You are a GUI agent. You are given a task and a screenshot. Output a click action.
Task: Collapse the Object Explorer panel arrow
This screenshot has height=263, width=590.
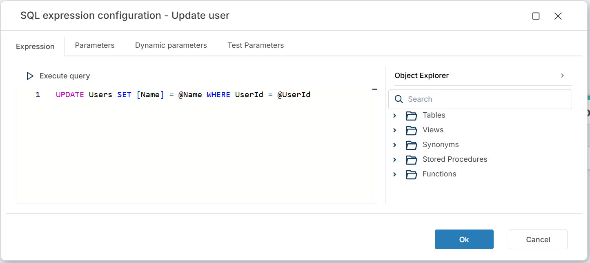point(562,76)
